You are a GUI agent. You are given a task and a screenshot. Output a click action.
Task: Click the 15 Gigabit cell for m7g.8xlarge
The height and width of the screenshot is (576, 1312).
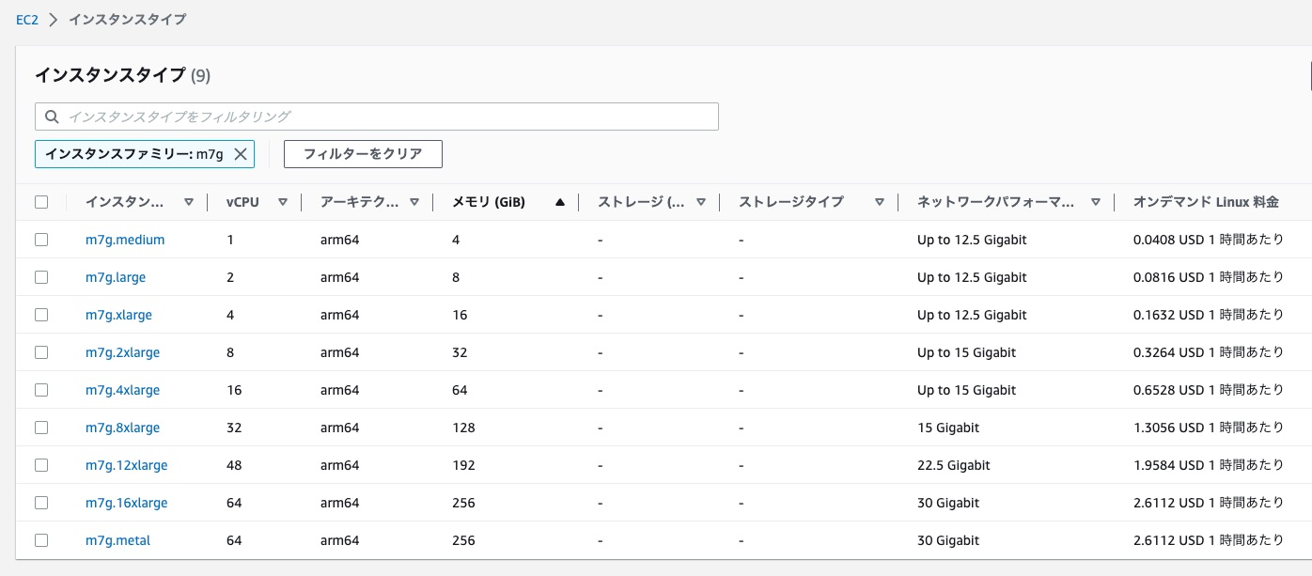[x=948, y=428]
